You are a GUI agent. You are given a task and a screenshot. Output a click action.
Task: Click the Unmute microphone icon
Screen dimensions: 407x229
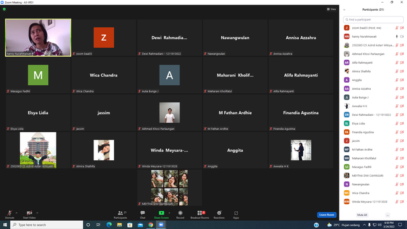[10, 213]
